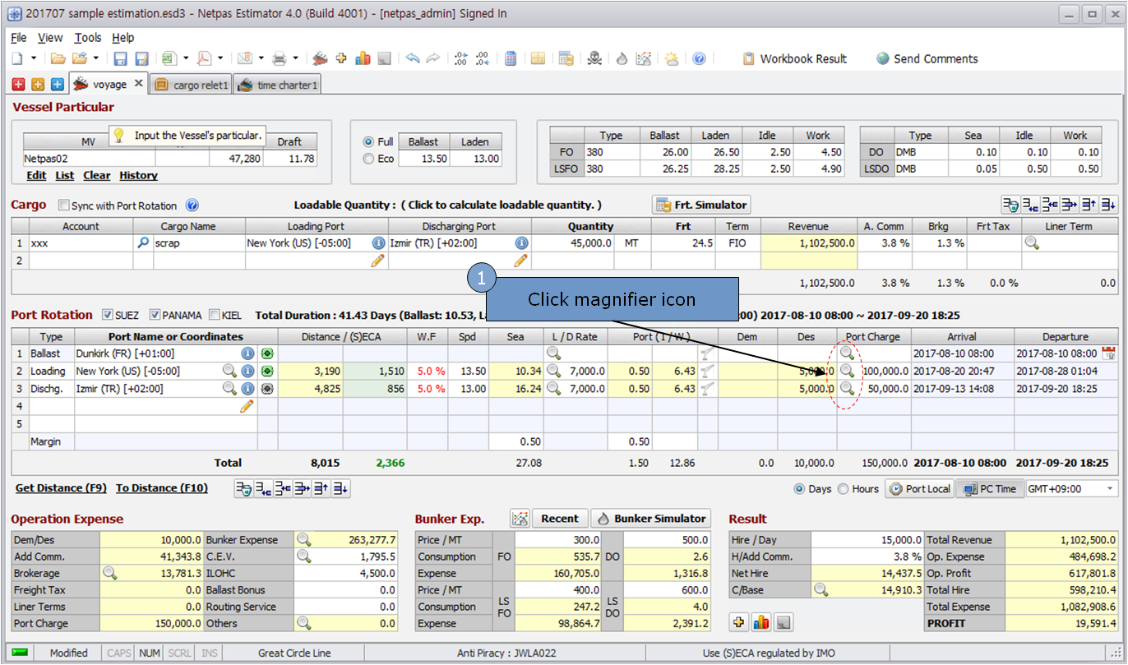Select the Eco speed radio button
1128x665 pixels.
(368, 159)
